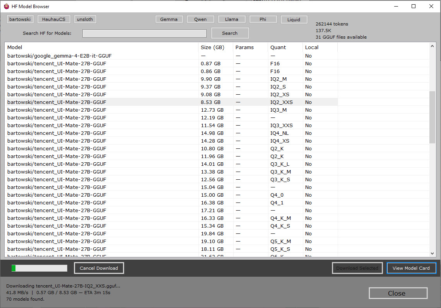This screenshot has width=441, height=308.
Task: Select the Q3_K_M quant row
Action: 171,172
